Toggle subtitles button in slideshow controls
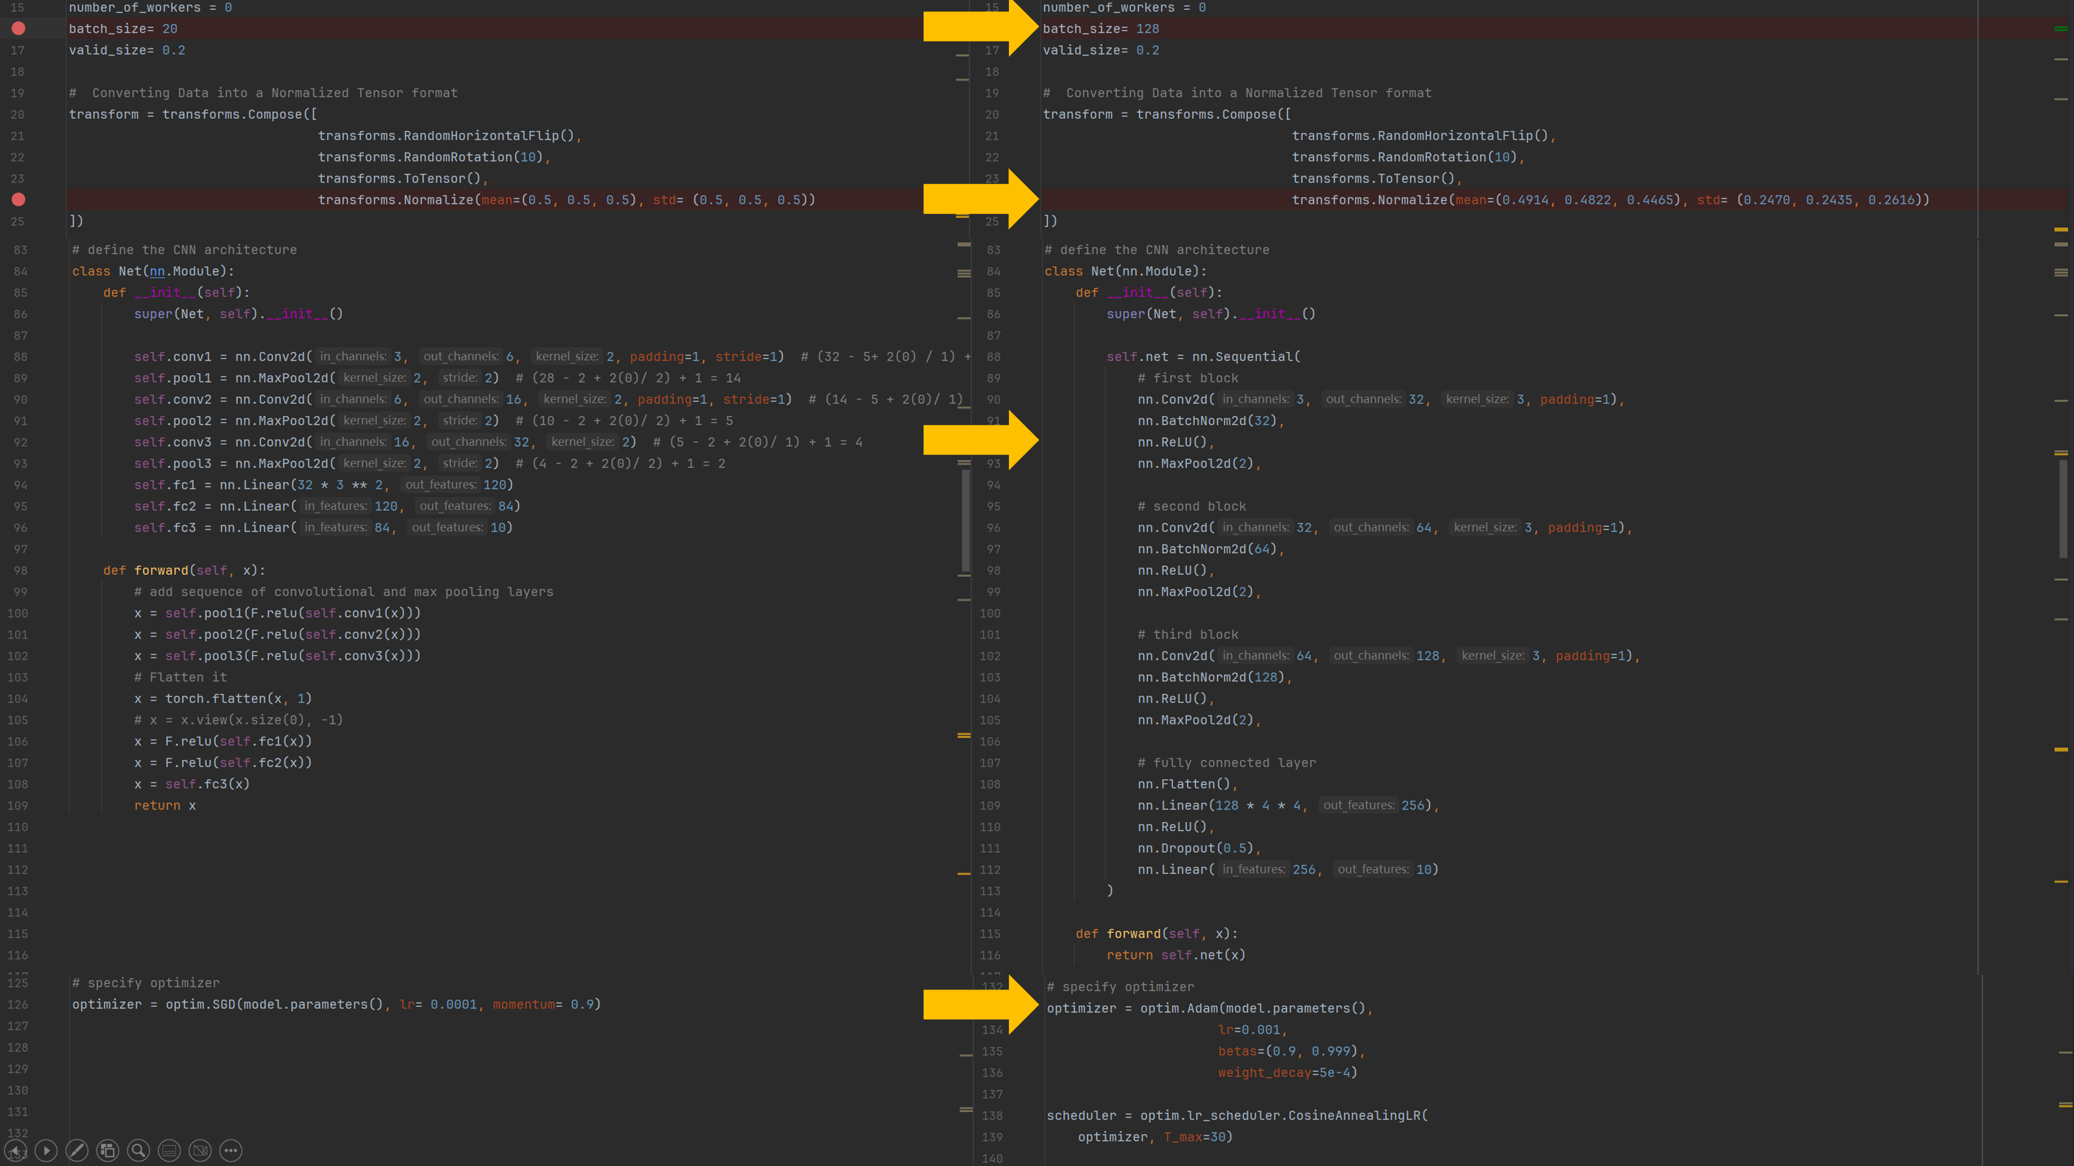 (169, 1150)
